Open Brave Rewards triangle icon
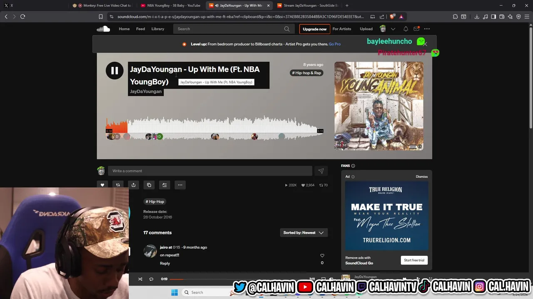This screenshot has height=299, width=533. (401, 17)
